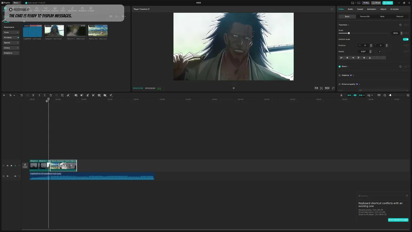Screen dimensions: 412x232
Task: Open the Player-Timeline 01 menu icon
Action: tap(332, 9)
